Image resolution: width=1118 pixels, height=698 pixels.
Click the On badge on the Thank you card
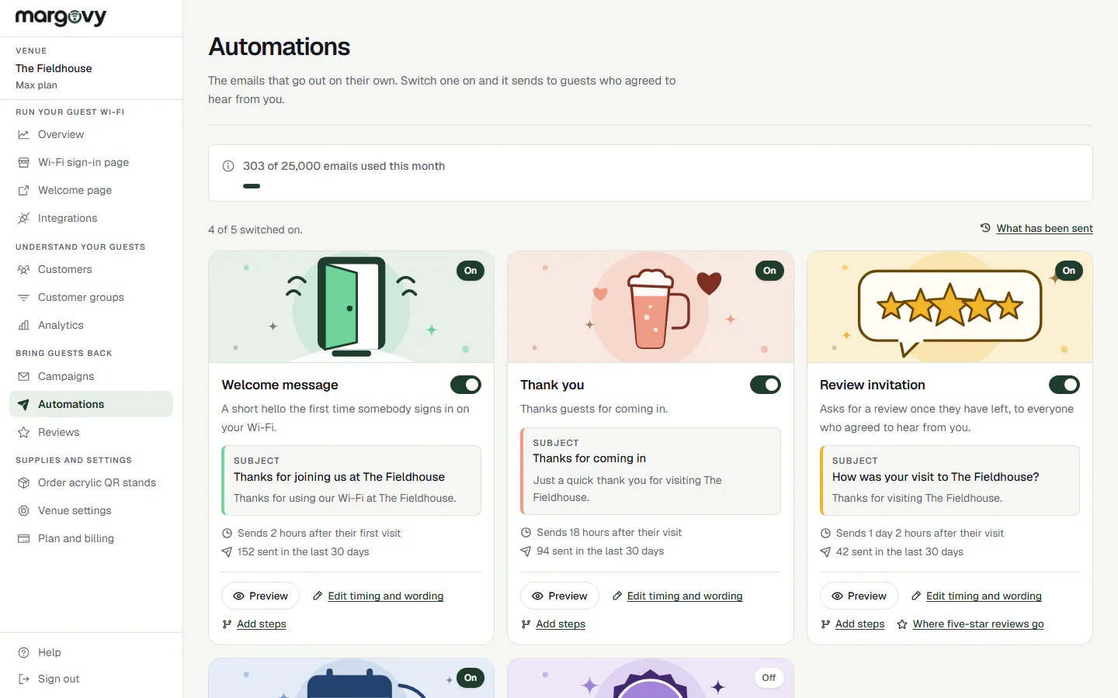769,271
